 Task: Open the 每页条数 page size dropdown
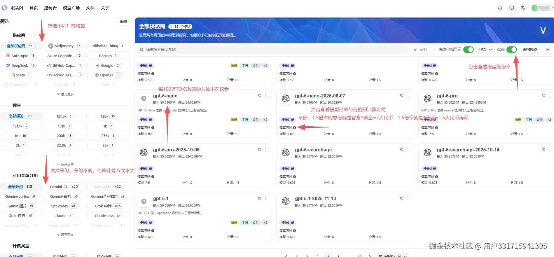click(x=393, y=256)
